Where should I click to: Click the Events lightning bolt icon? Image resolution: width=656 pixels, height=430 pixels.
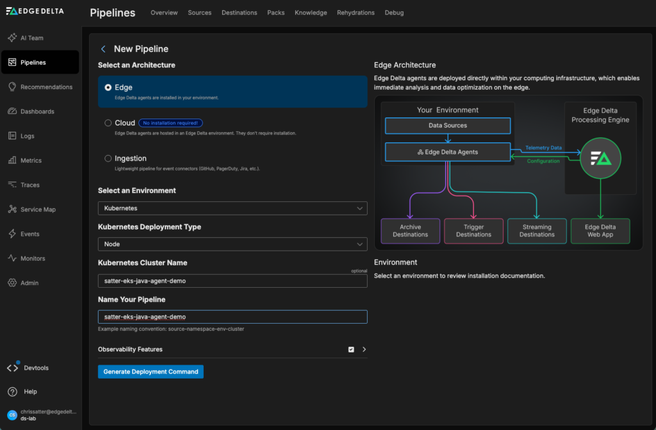[x=12, y=234]
